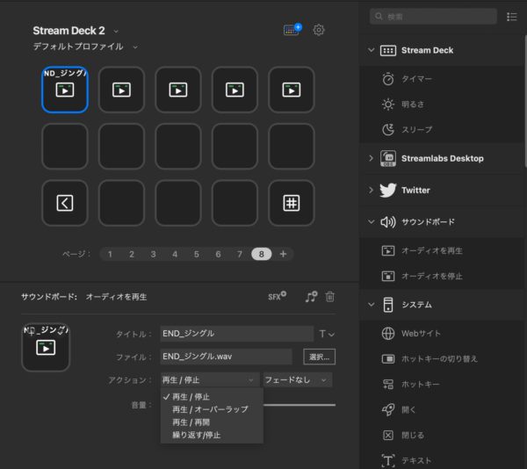
Task: Choose 再生 / オーバーラップ from action menu
Action: tap(210, 409)
